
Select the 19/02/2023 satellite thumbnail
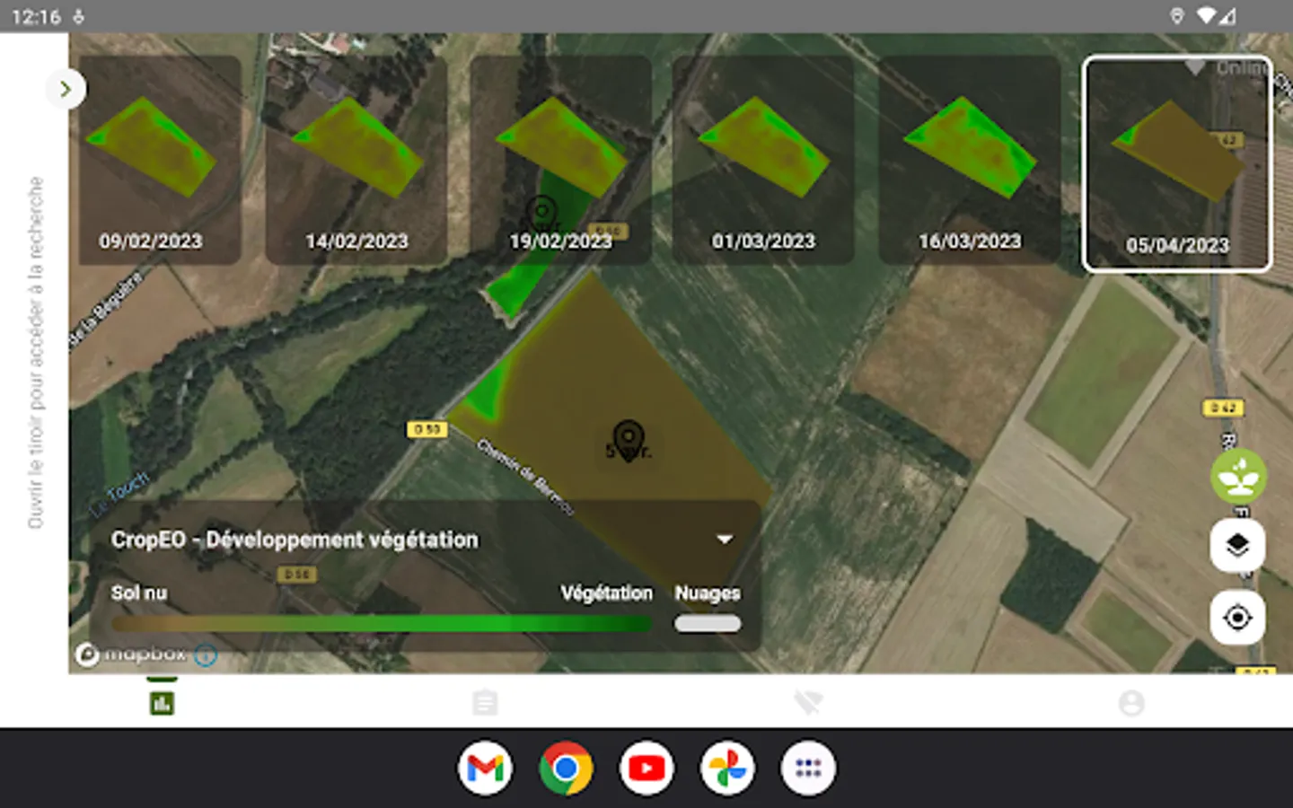click(x=560, y=160)
